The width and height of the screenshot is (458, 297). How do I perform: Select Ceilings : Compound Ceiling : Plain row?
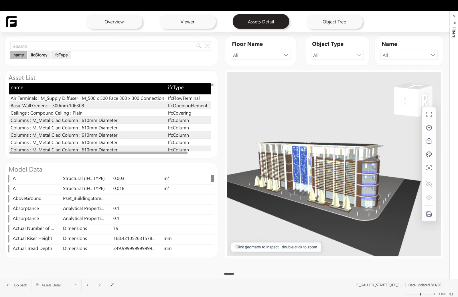pyautogui.click(x=110, y=113)
